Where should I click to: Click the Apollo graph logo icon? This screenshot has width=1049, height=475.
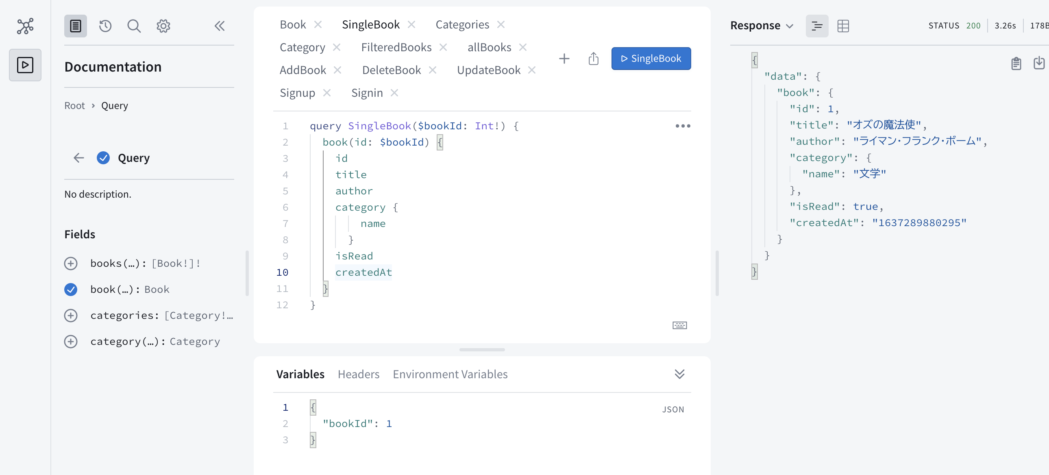pyautogui.click(x=25, y=26)
